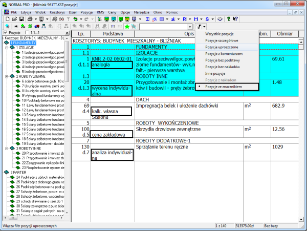This screenshot has height=231, width=307.
Task: Toggle the Pozycje checkbox in tree panel
Action: 6,33
